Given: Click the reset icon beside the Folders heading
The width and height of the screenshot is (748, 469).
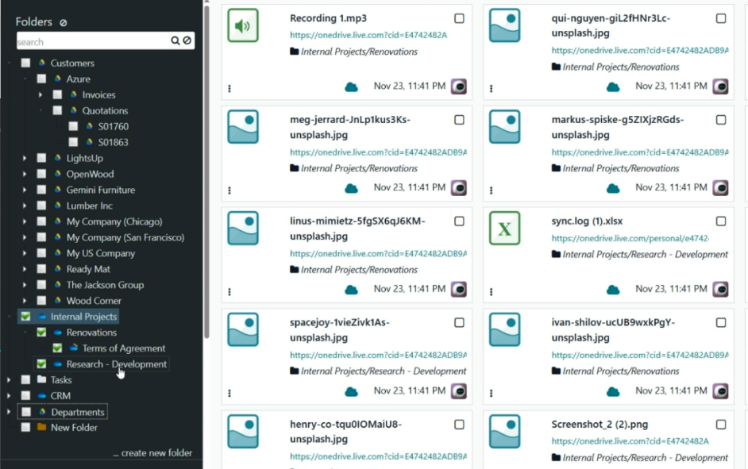Looking at the screenshot, I should click(64, 23).
